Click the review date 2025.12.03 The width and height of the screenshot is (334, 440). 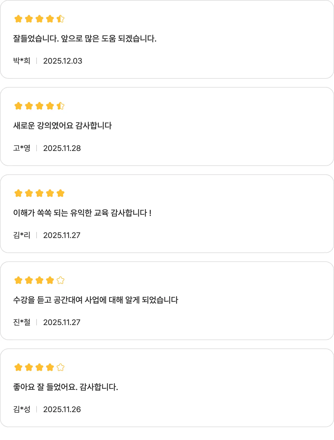click(x=63, y=61)
